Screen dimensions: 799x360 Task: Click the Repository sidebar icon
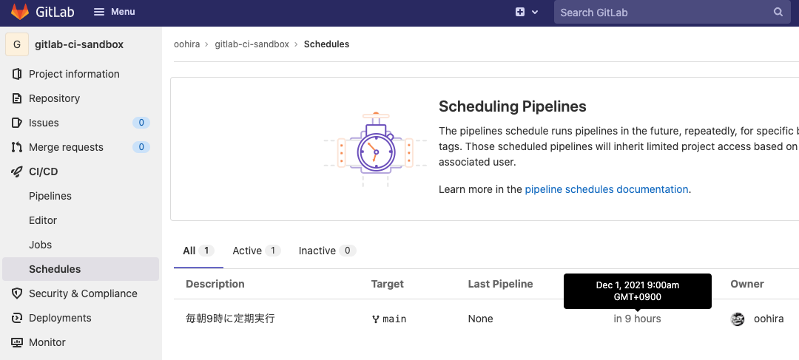[17, 98]
